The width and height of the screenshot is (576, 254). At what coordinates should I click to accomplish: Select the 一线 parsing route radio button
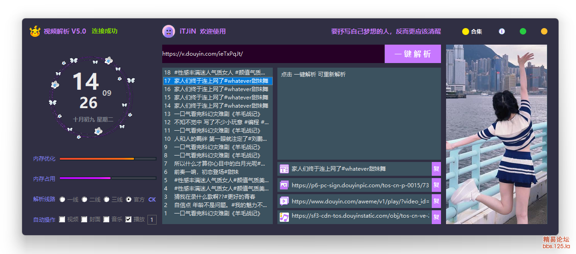pyautogui.click(x=62, y=199)
